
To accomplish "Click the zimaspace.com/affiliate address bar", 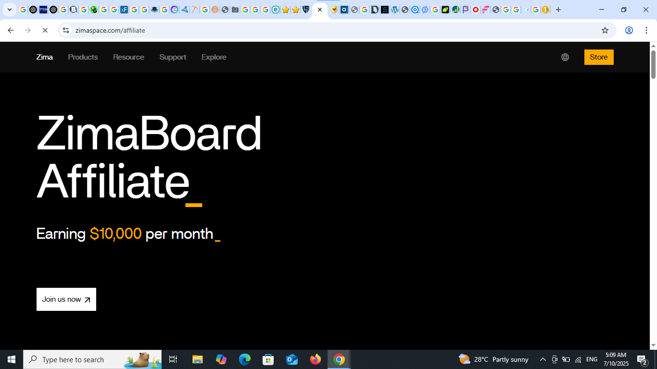I will (337, 30).
